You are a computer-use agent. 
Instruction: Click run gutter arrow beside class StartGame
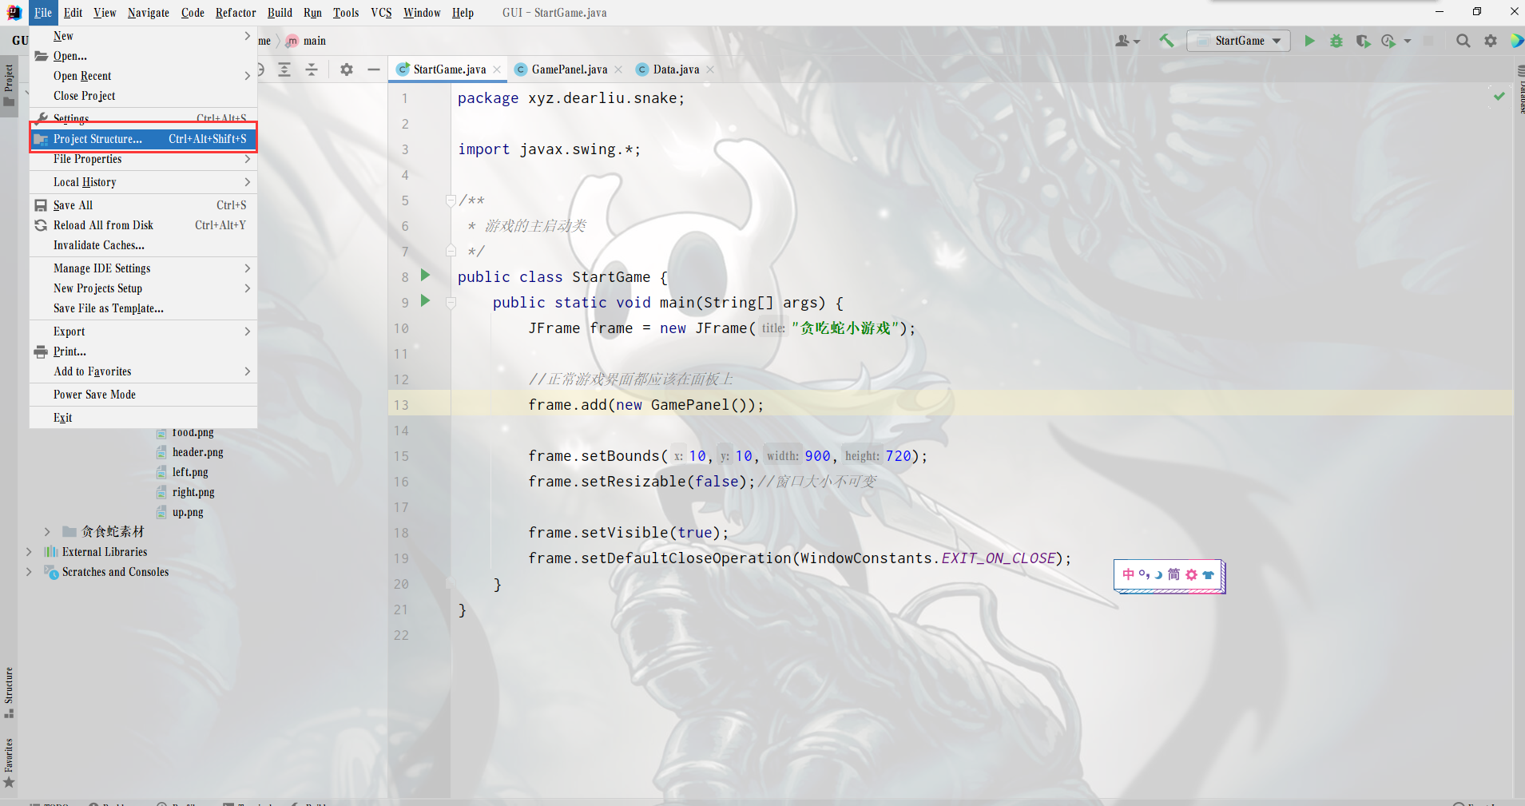tap(426, 276)
